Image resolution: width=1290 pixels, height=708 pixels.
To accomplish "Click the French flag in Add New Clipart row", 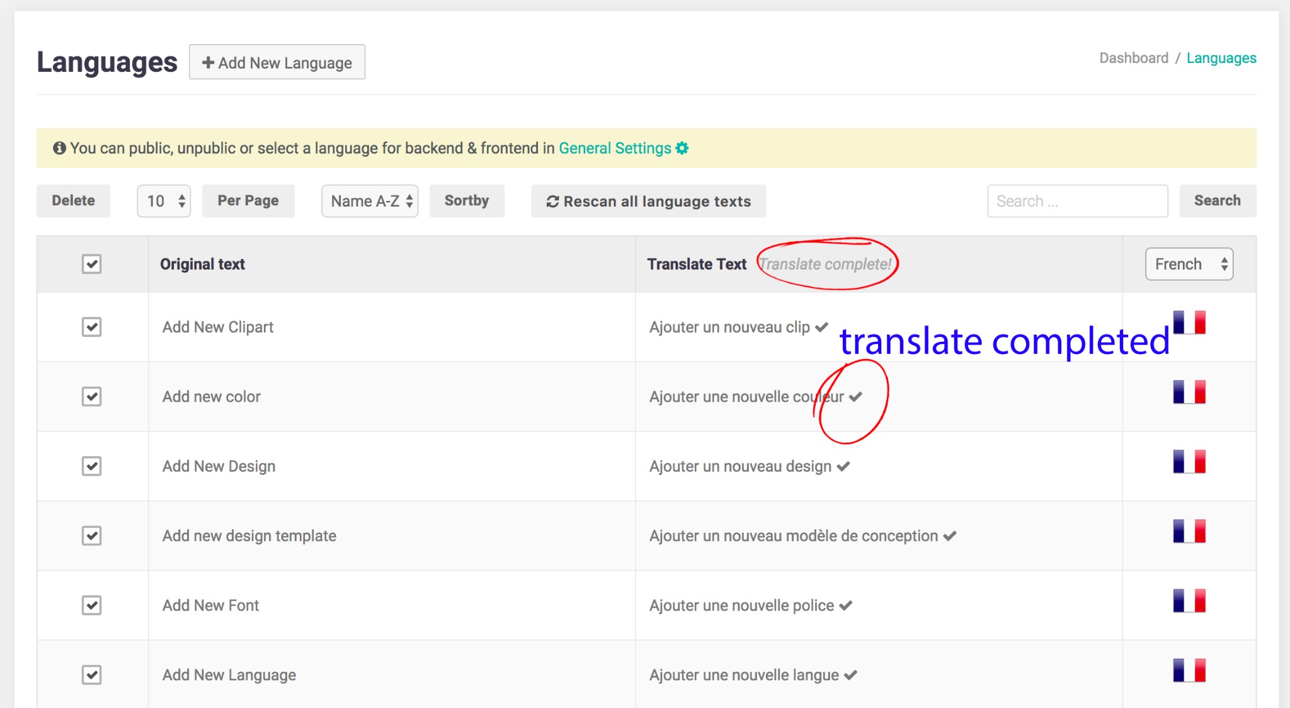I will [x=1189, y=322].
